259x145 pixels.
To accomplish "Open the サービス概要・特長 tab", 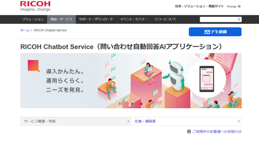I will click(76, 121).
